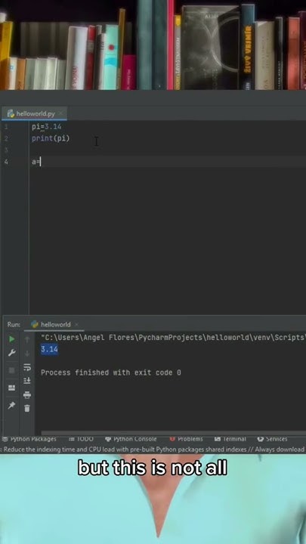Toggle scroll to end of output

(x=27, y=381)
